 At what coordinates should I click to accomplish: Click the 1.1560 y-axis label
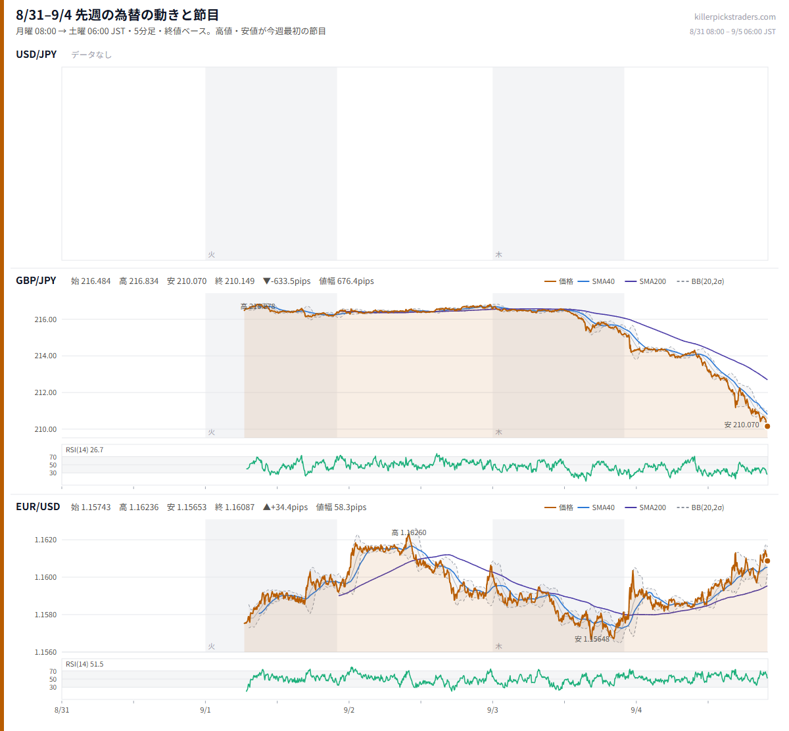point(45,652)
